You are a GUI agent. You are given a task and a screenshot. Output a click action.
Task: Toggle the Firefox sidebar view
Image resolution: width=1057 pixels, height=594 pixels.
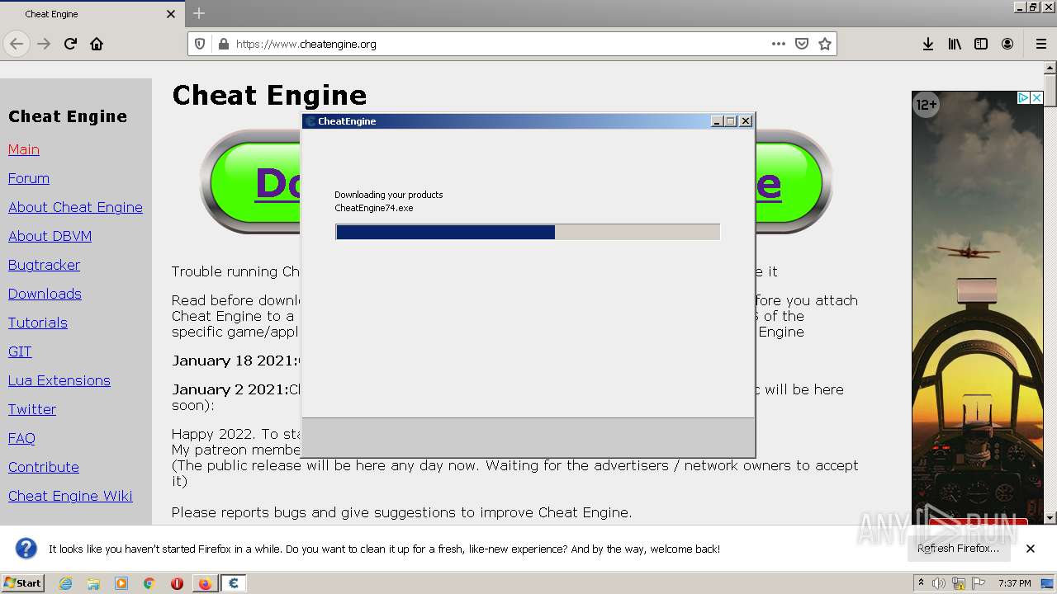tap(981, 44)
